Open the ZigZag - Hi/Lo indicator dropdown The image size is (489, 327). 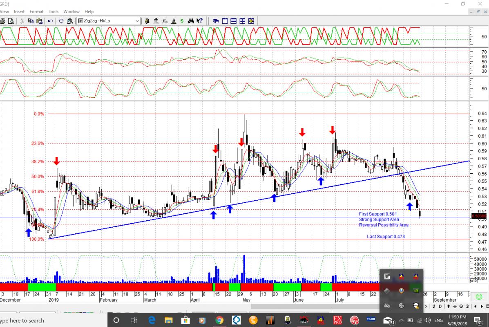point(109,21)
